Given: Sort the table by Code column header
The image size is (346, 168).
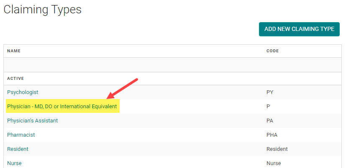Looking at the screenshot, I should (272, 51).
